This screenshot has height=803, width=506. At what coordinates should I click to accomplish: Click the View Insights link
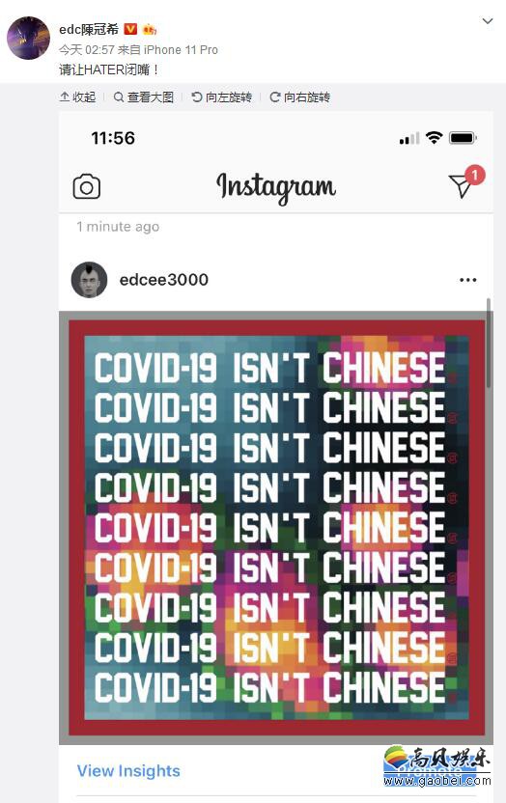[x=128, y=771]
